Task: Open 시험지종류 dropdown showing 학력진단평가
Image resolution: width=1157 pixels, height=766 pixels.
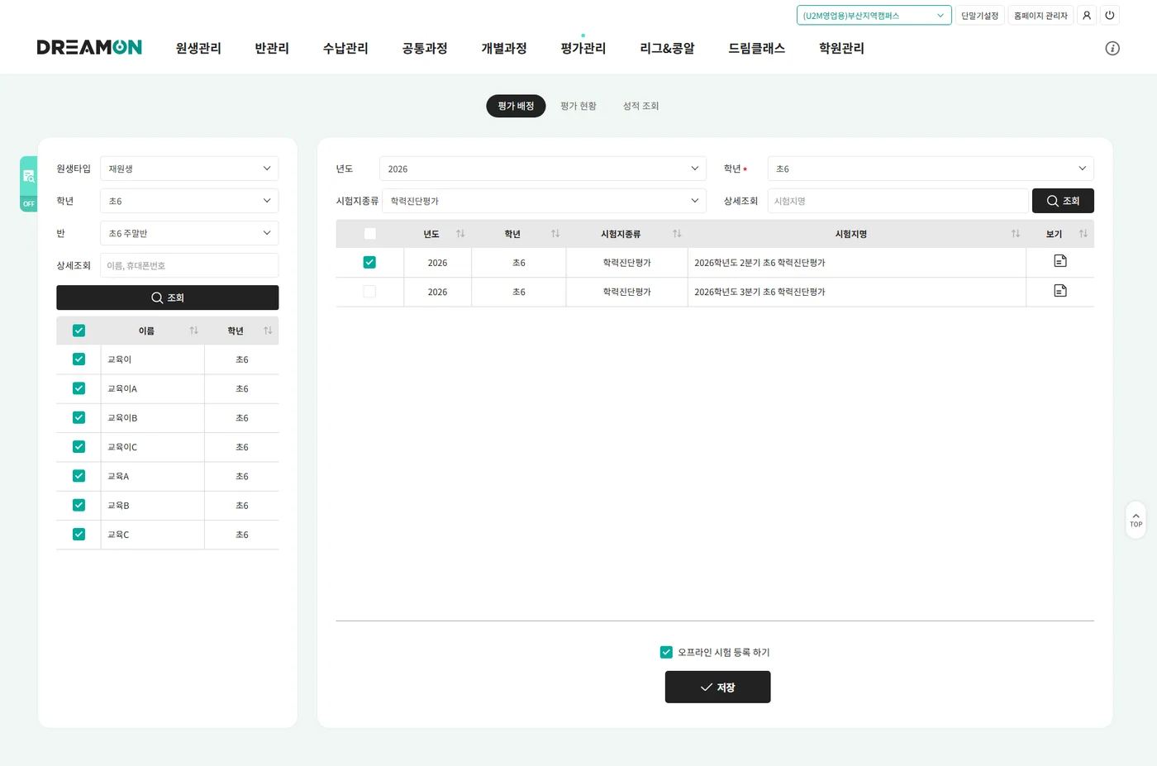Action: pos(544,201)
